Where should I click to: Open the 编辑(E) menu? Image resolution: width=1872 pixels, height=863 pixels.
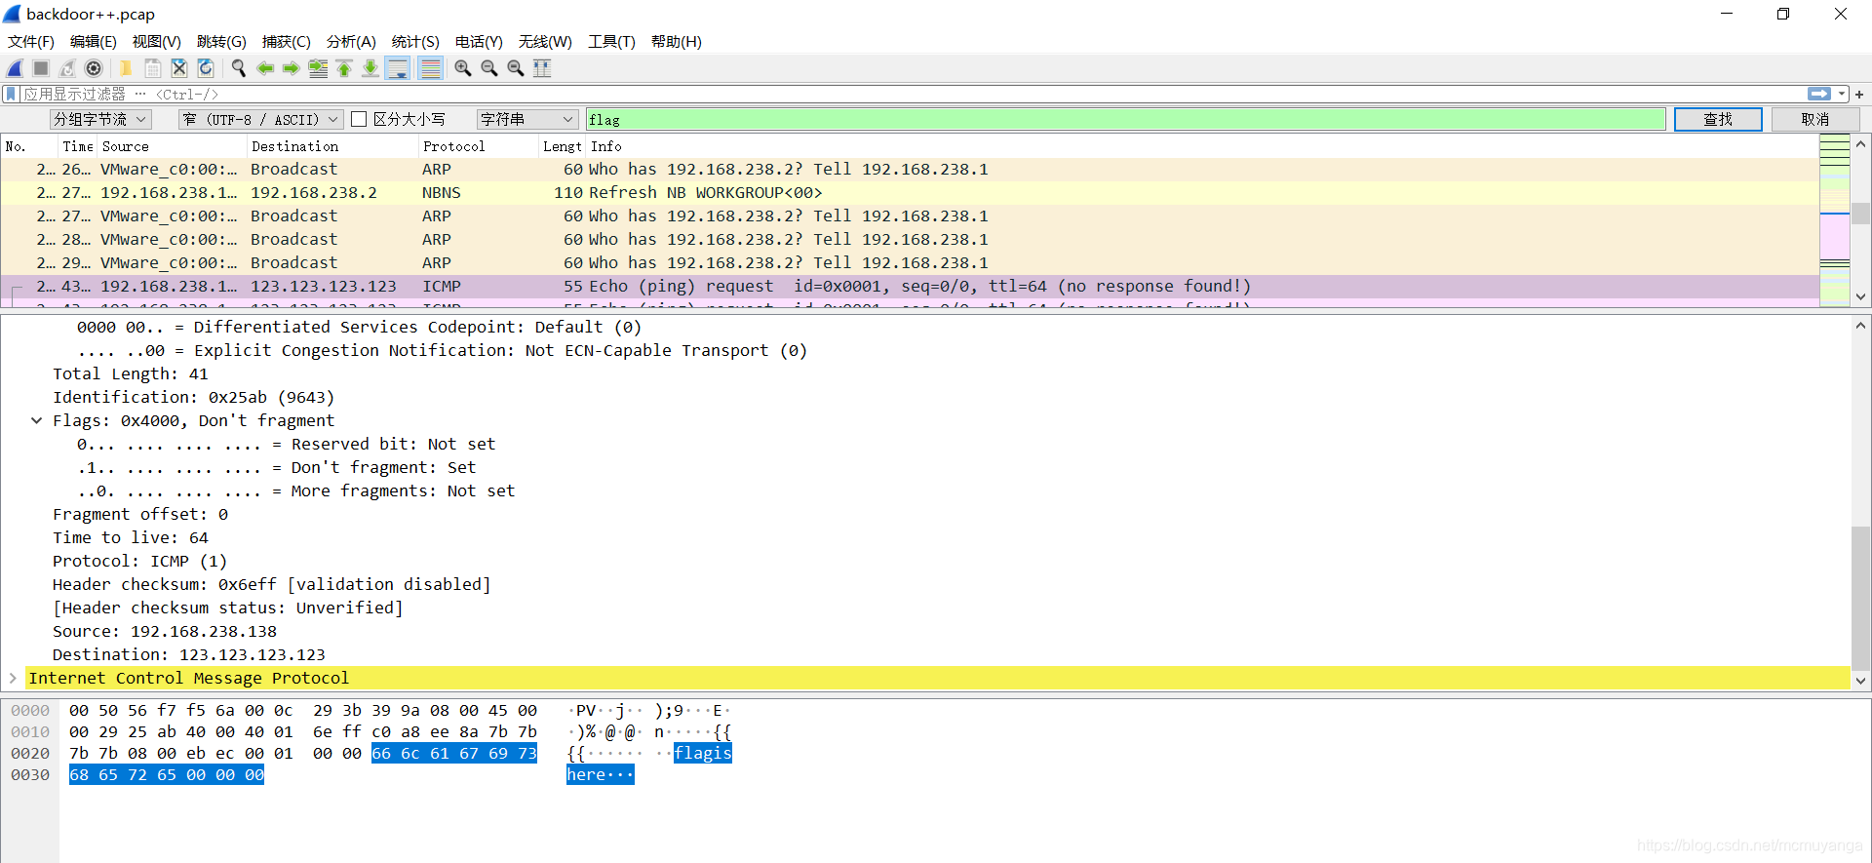(94, 41)
